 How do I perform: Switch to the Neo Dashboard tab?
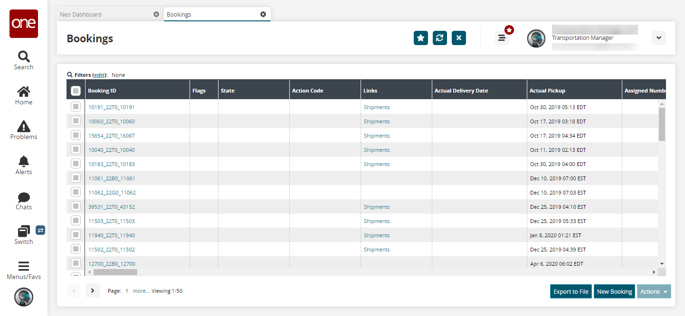pos(81,14)
